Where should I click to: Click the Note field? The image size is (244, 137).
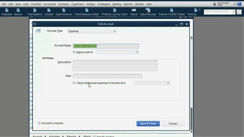tap(108, 76)
